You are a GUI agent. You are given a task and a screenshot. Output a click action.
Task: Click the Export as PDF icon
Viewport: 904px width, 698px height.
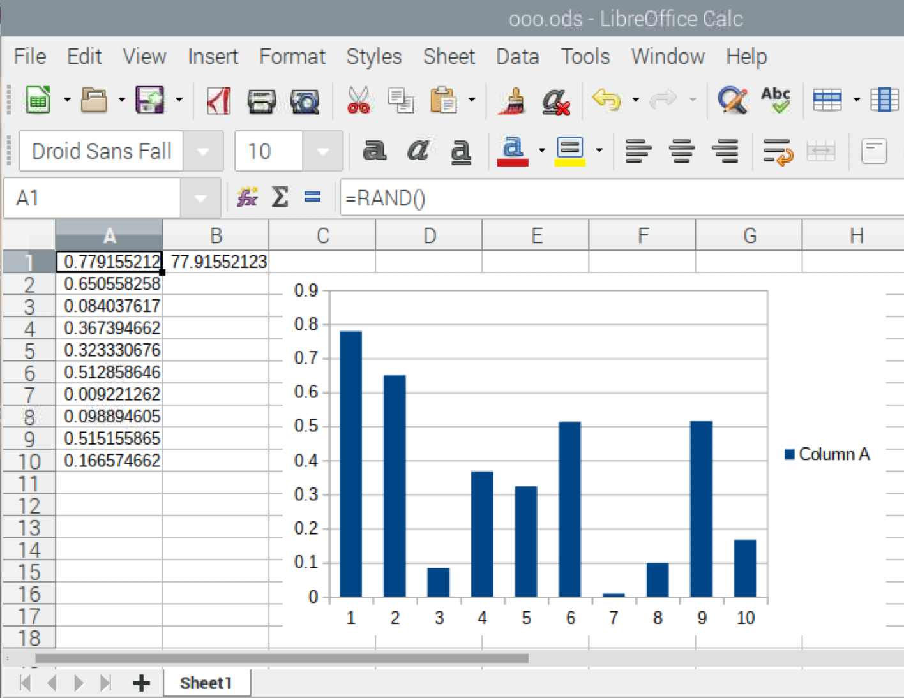(x=218, y=101)
